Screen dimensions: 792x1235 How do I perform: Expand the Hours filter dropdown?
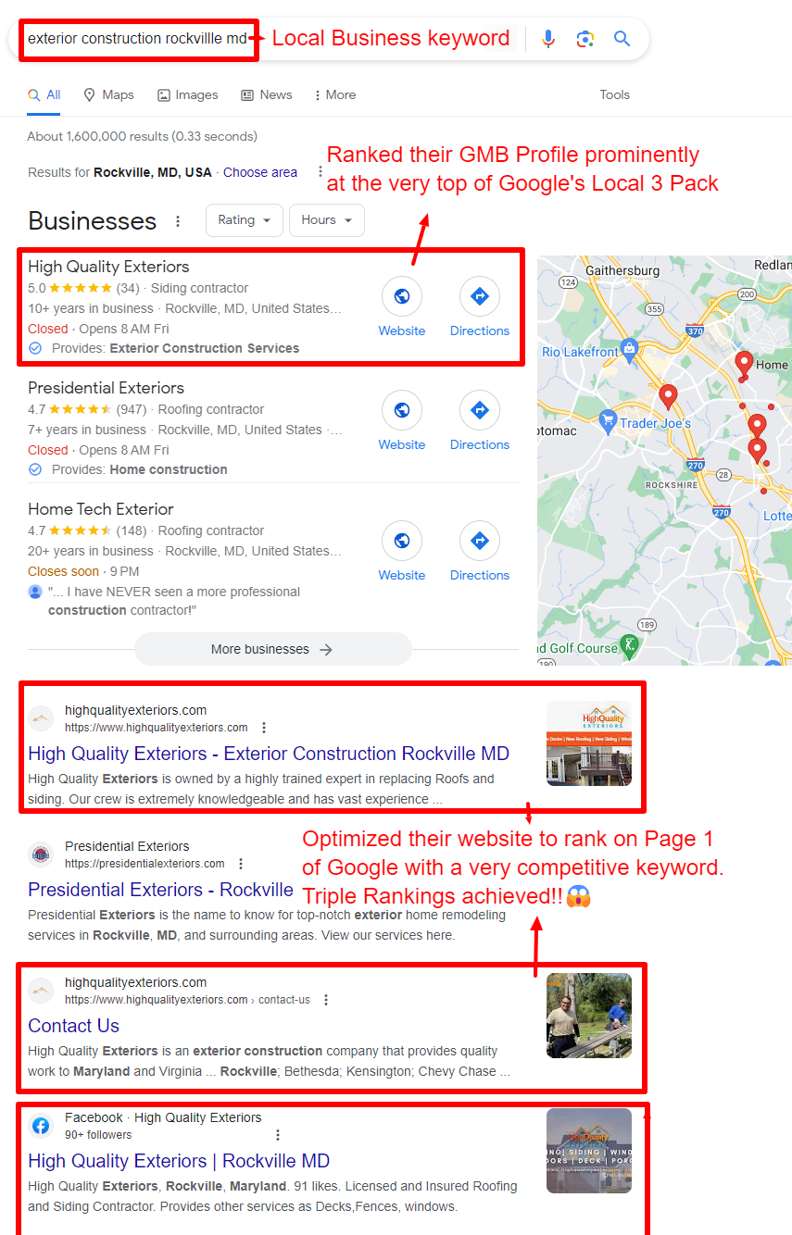tap(327, 220)
